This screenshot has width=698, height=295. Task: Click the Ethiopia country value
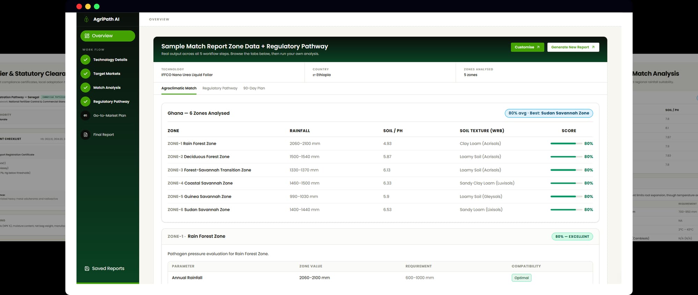point(321,75)
